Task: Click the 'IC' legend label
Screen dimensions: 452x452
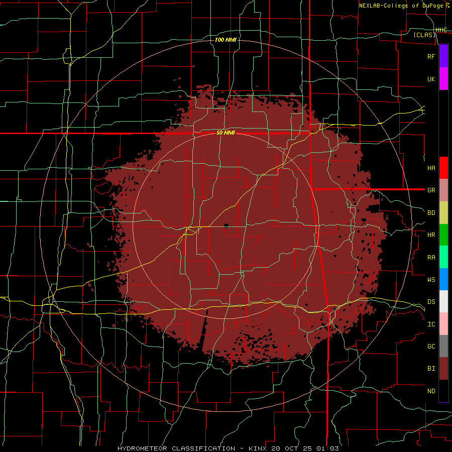Action: coord(431,324)
